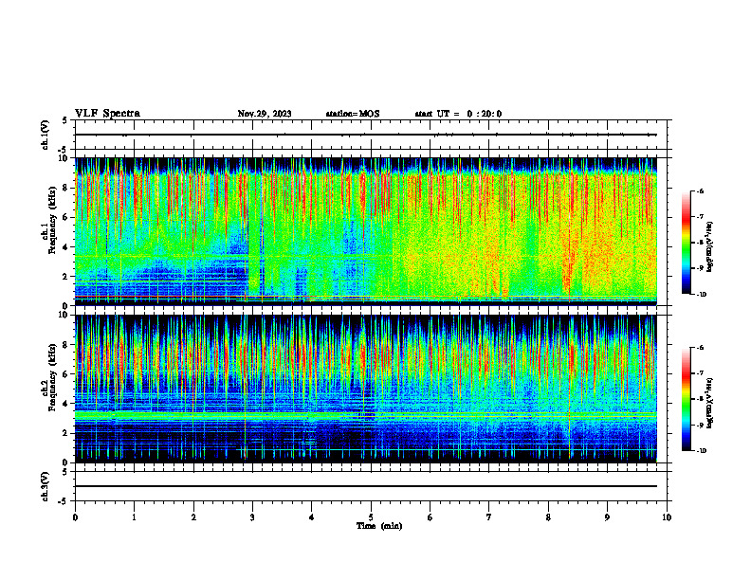Click the time axis tick label '3'
This screenshot has width=751, height=580.
pyautogui.click(x=252, y=517)
